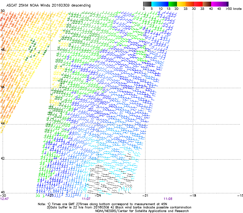
Task: Click the purple time stamp '11:06'
Action: (168, 199)
